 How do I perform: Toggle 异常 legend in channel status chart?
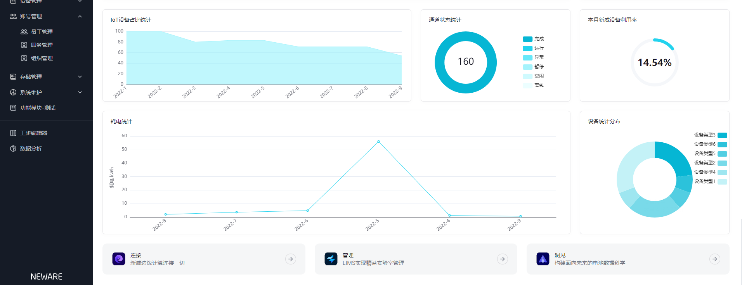tap(533, 57)
